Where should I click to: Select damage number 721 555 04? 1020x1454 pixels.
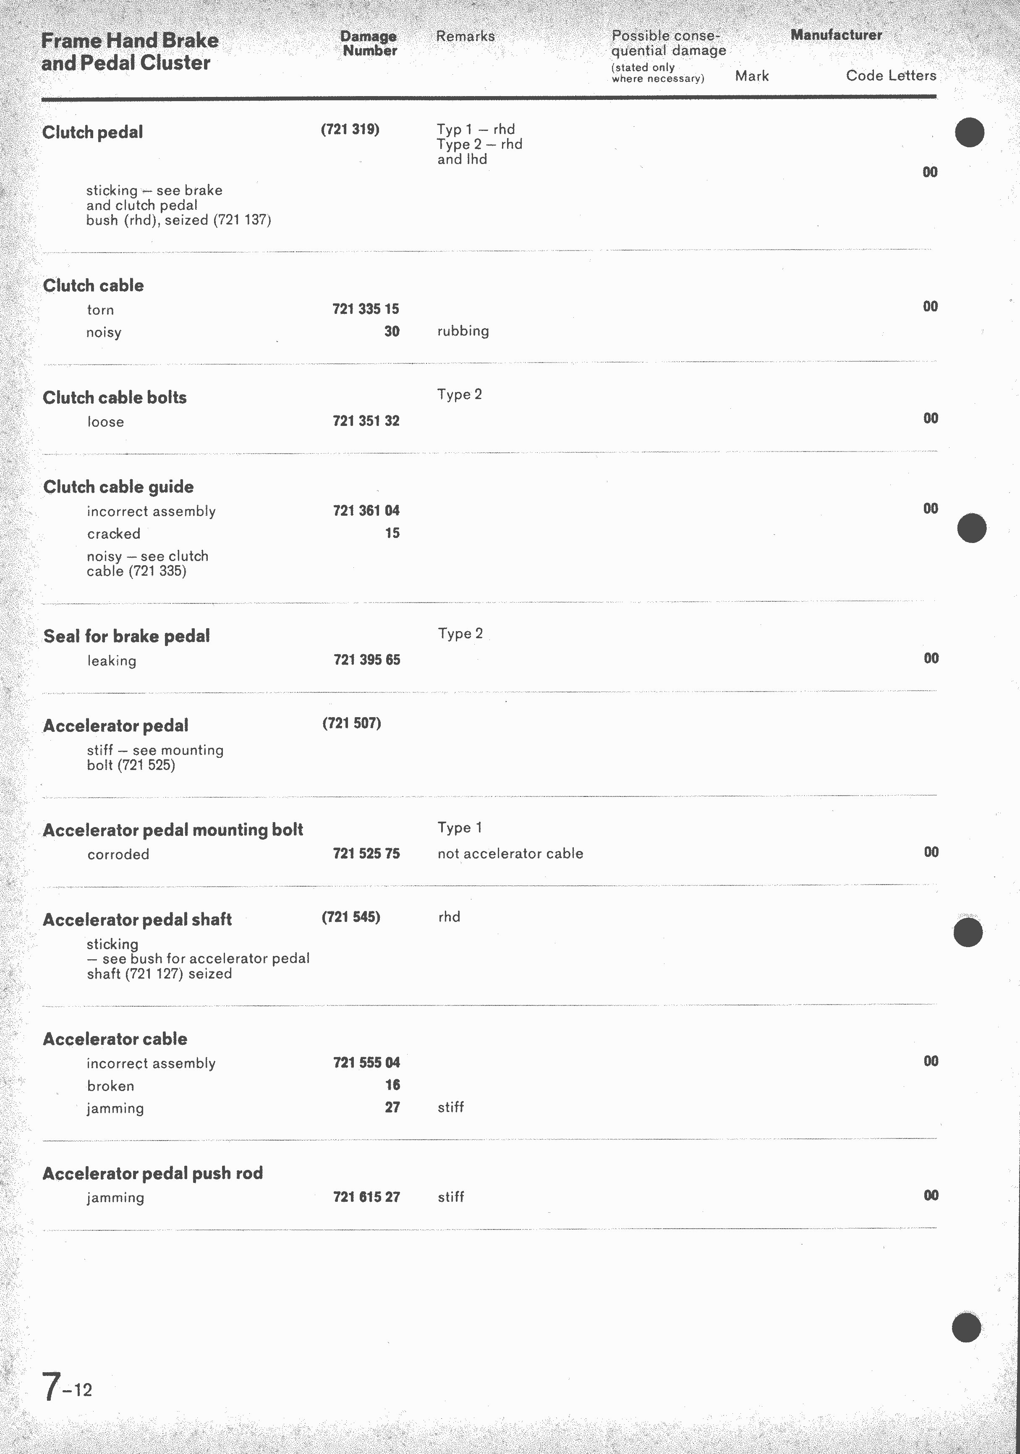point(367,1062)
